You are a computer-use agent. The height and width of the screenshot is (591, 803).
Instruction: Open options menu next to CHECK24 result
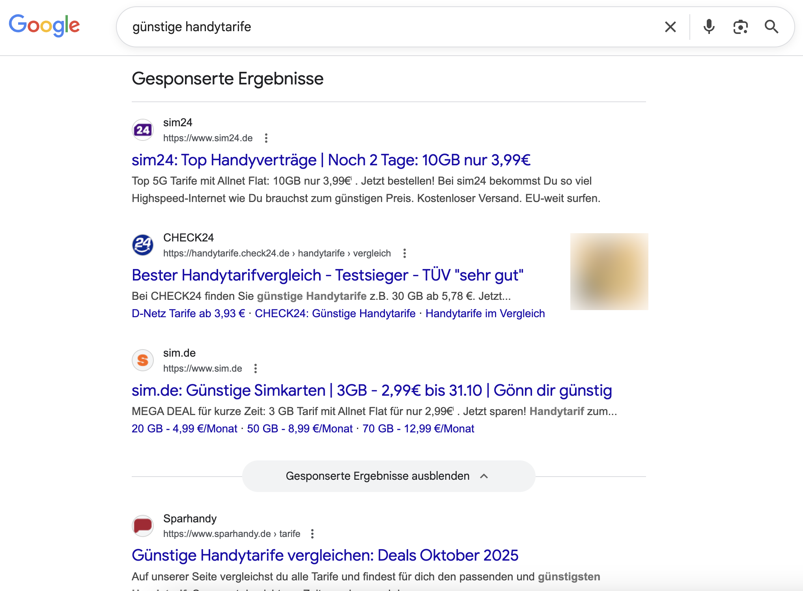coord(405,253)
